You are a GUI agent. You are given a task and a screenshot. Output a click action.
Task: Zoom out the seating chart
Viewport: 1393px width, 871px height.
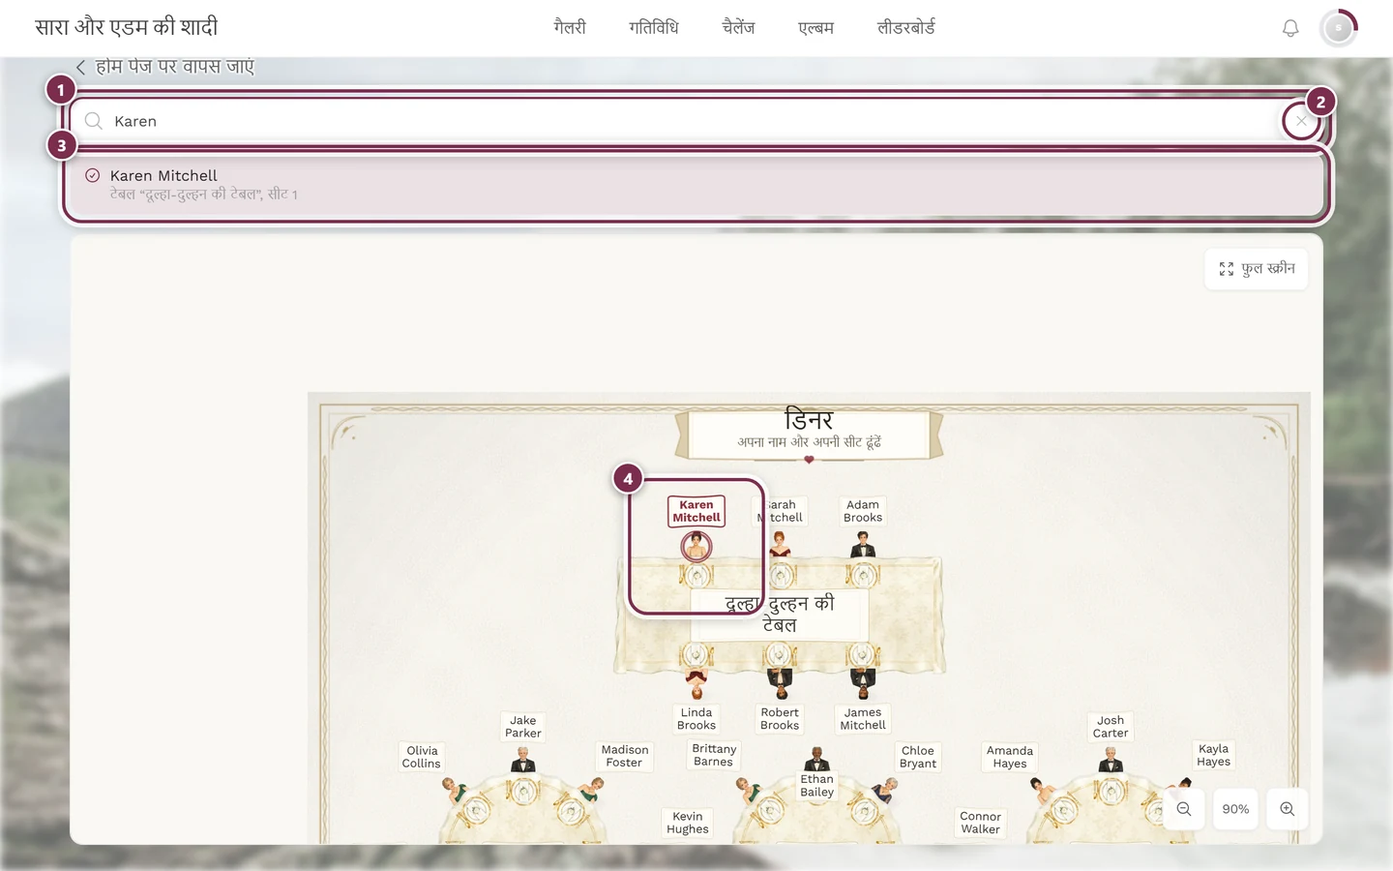(x=1184, y=809)
